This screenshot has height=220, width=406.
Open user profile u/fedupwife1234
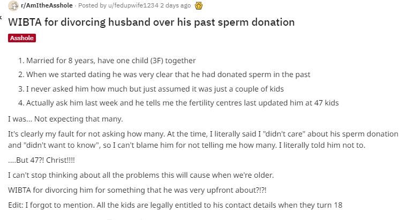pyautogui.click(x=133, y=5)
